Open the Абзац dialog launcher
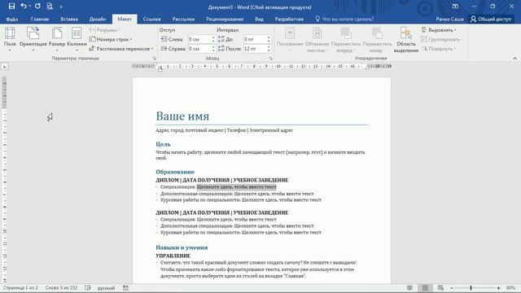This screenshot has height=293, width=521. (270, 59)
